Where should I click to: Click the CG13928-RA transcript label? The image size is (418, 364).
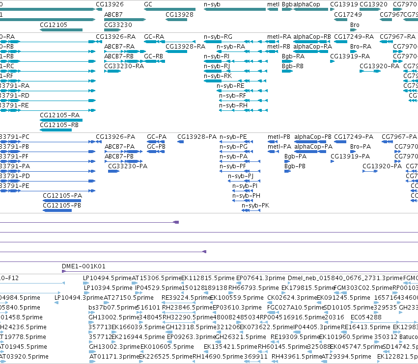[185, 47]
